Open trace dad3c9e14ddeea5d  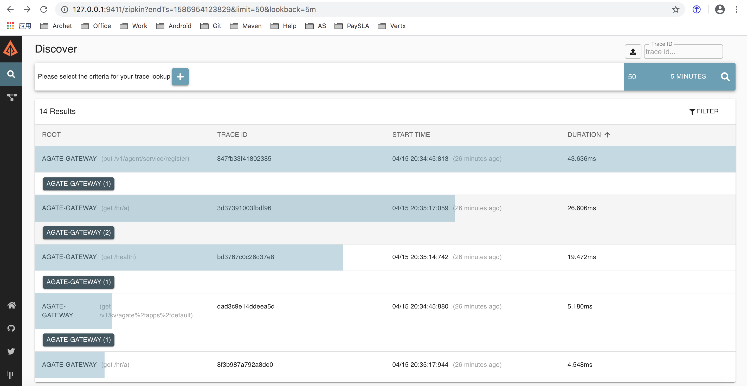click(246, 307)
